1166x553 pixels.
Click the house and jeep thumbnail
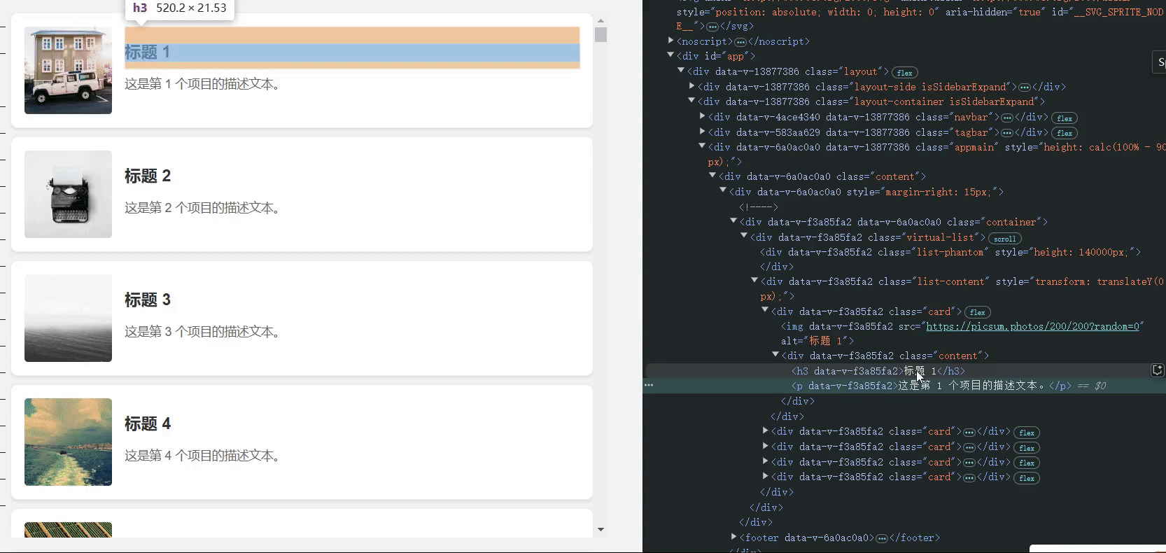pyautogui.click(x=68, y=71)
